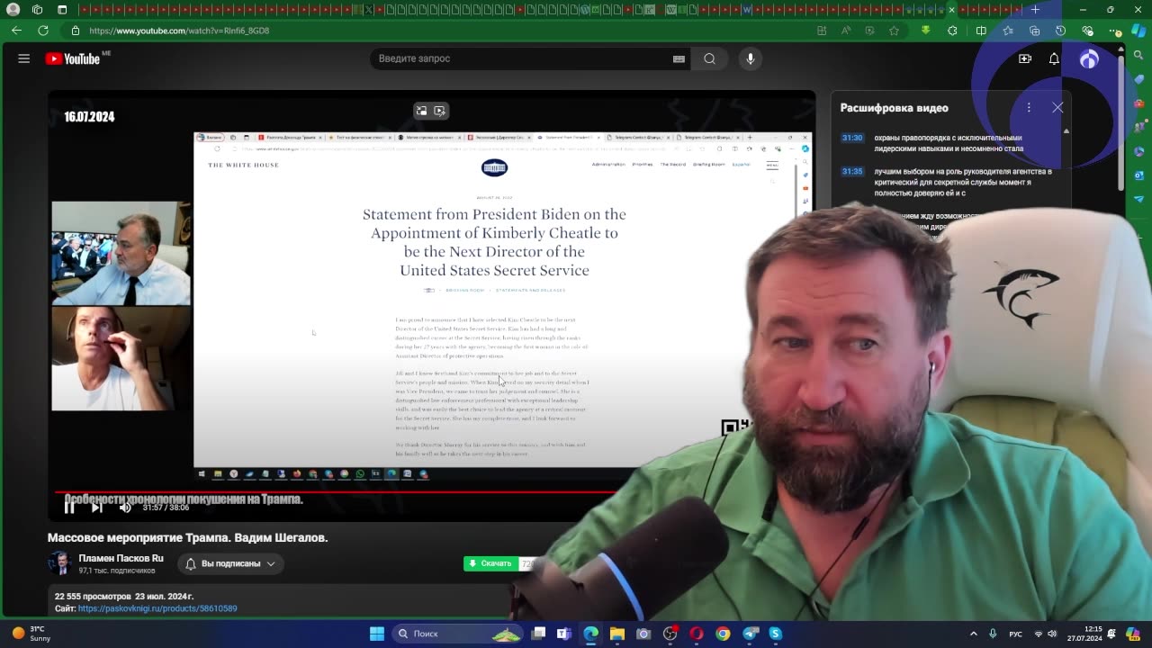The width and height of the screenshot is (1152, 648).
Task: Open Telegram from the taskbar
Action: pos(750,634)
